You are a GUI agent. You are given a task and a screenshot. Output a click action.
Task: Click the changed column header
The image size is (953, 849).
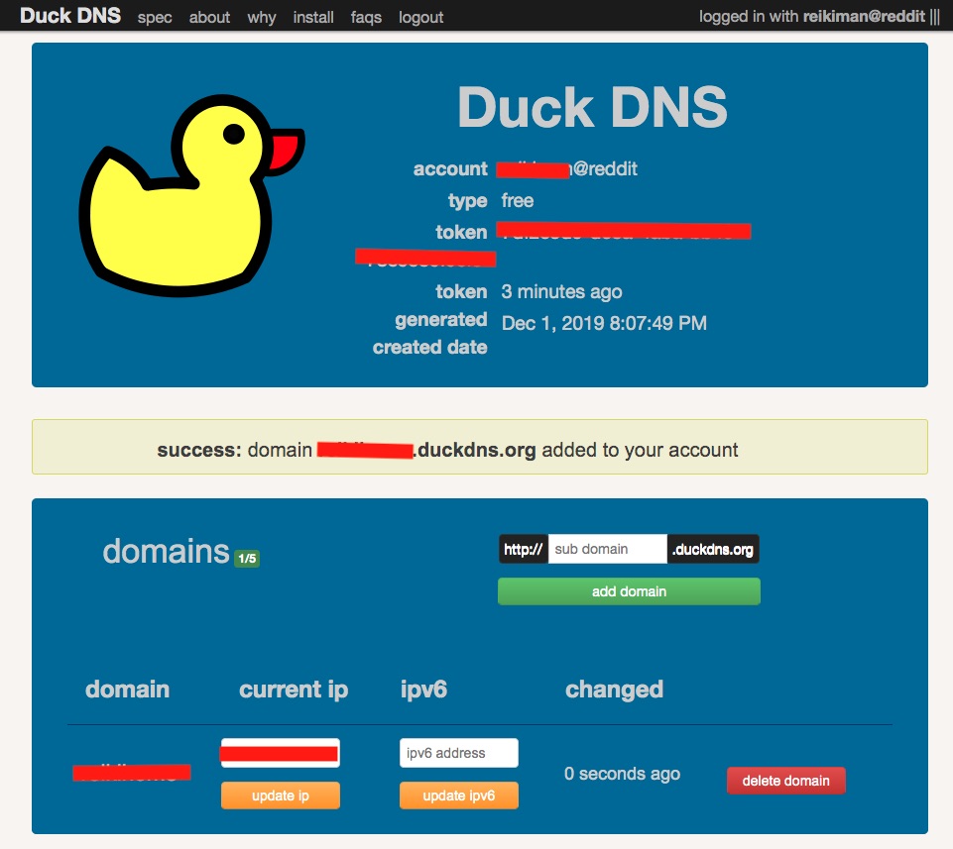pyautogui.click(x=614, y=690)
